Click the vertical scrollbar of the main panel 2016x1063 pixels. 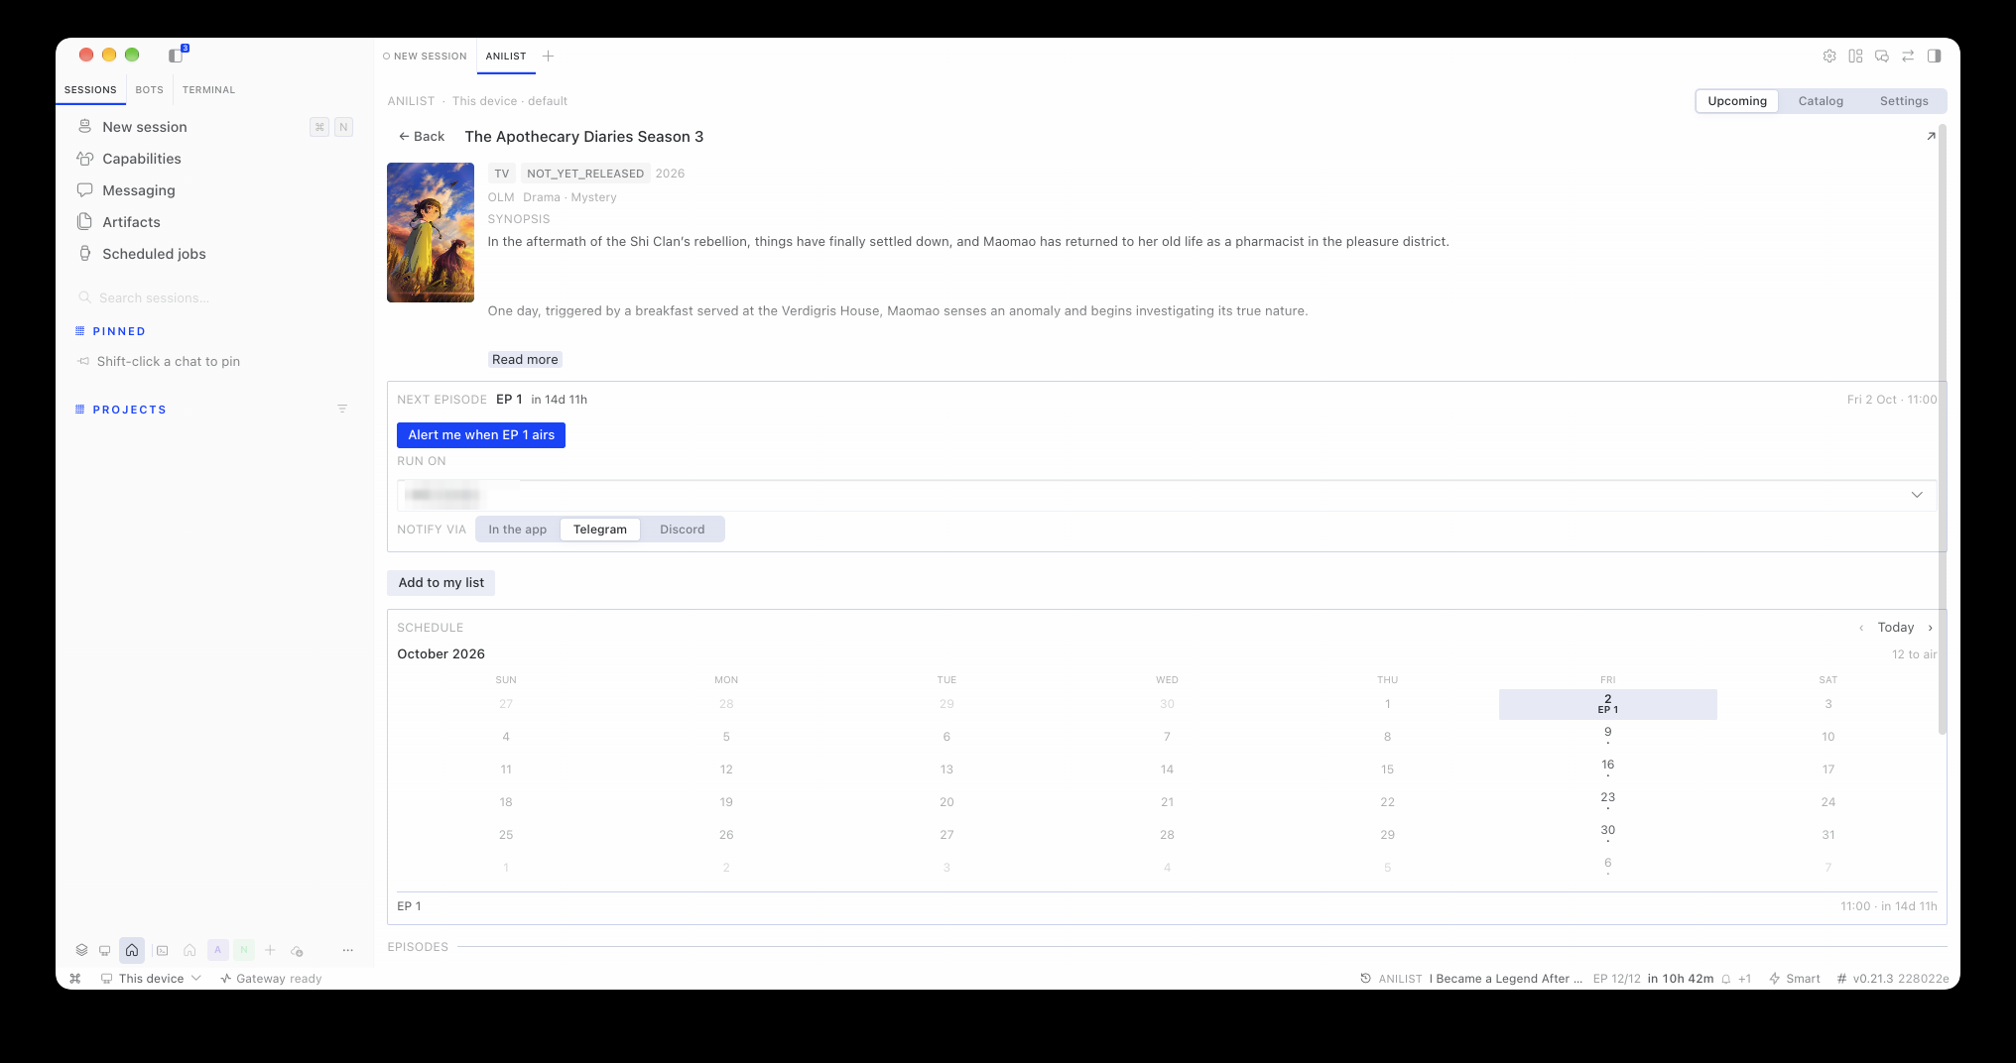click(x=1943, y=428)
